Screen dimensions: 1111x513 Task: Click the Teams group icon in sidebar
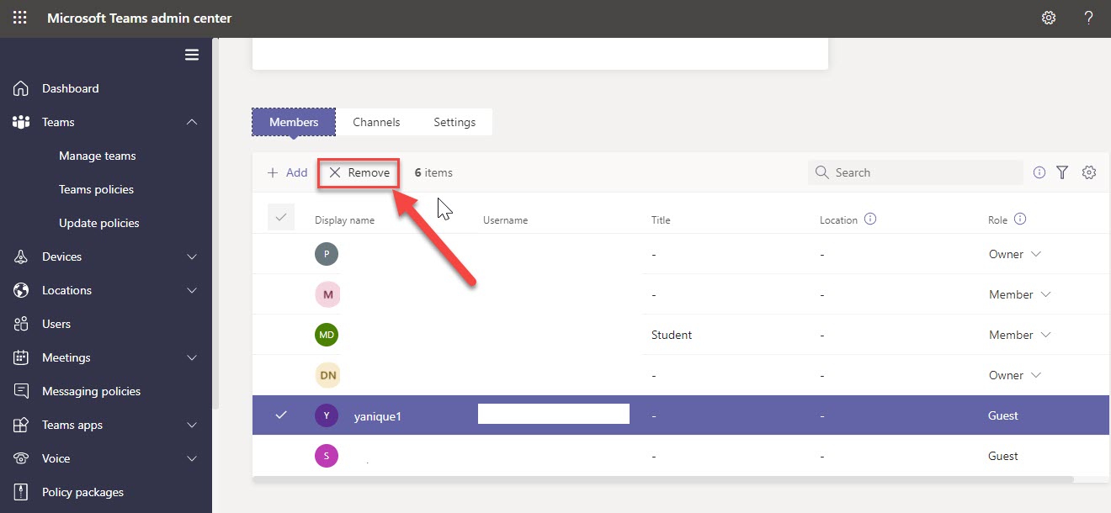(21, 122)
